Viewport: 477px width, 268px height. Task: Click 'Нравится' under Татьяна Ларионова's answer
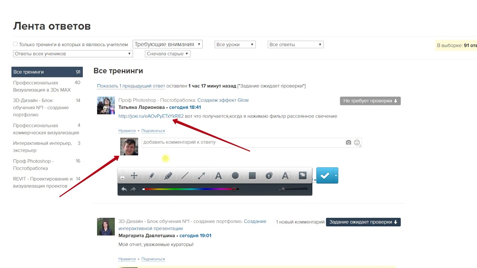127,131
